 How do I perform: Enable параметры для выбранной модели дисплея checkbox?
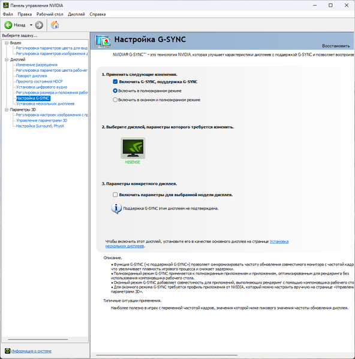pyautogui.click(x=115, y=194)
